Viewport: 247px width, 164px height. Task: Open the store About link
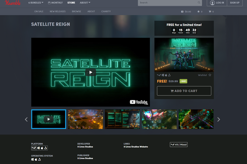(91, 11)
